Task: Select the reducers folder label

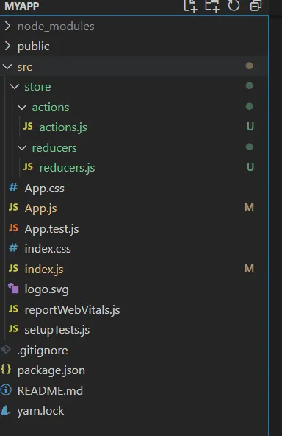Action: [54, 148]
